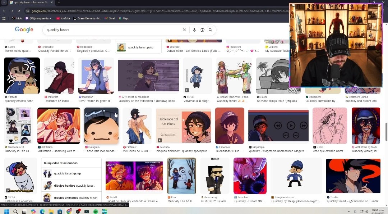Open Google Lens image search icon

pos(202,30)
